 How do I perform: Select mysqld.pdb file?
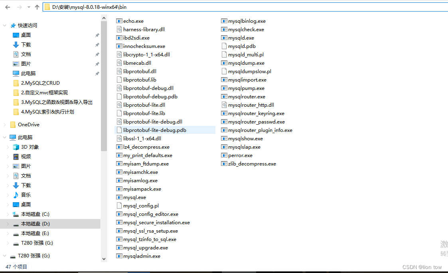(x=242, y=46)
